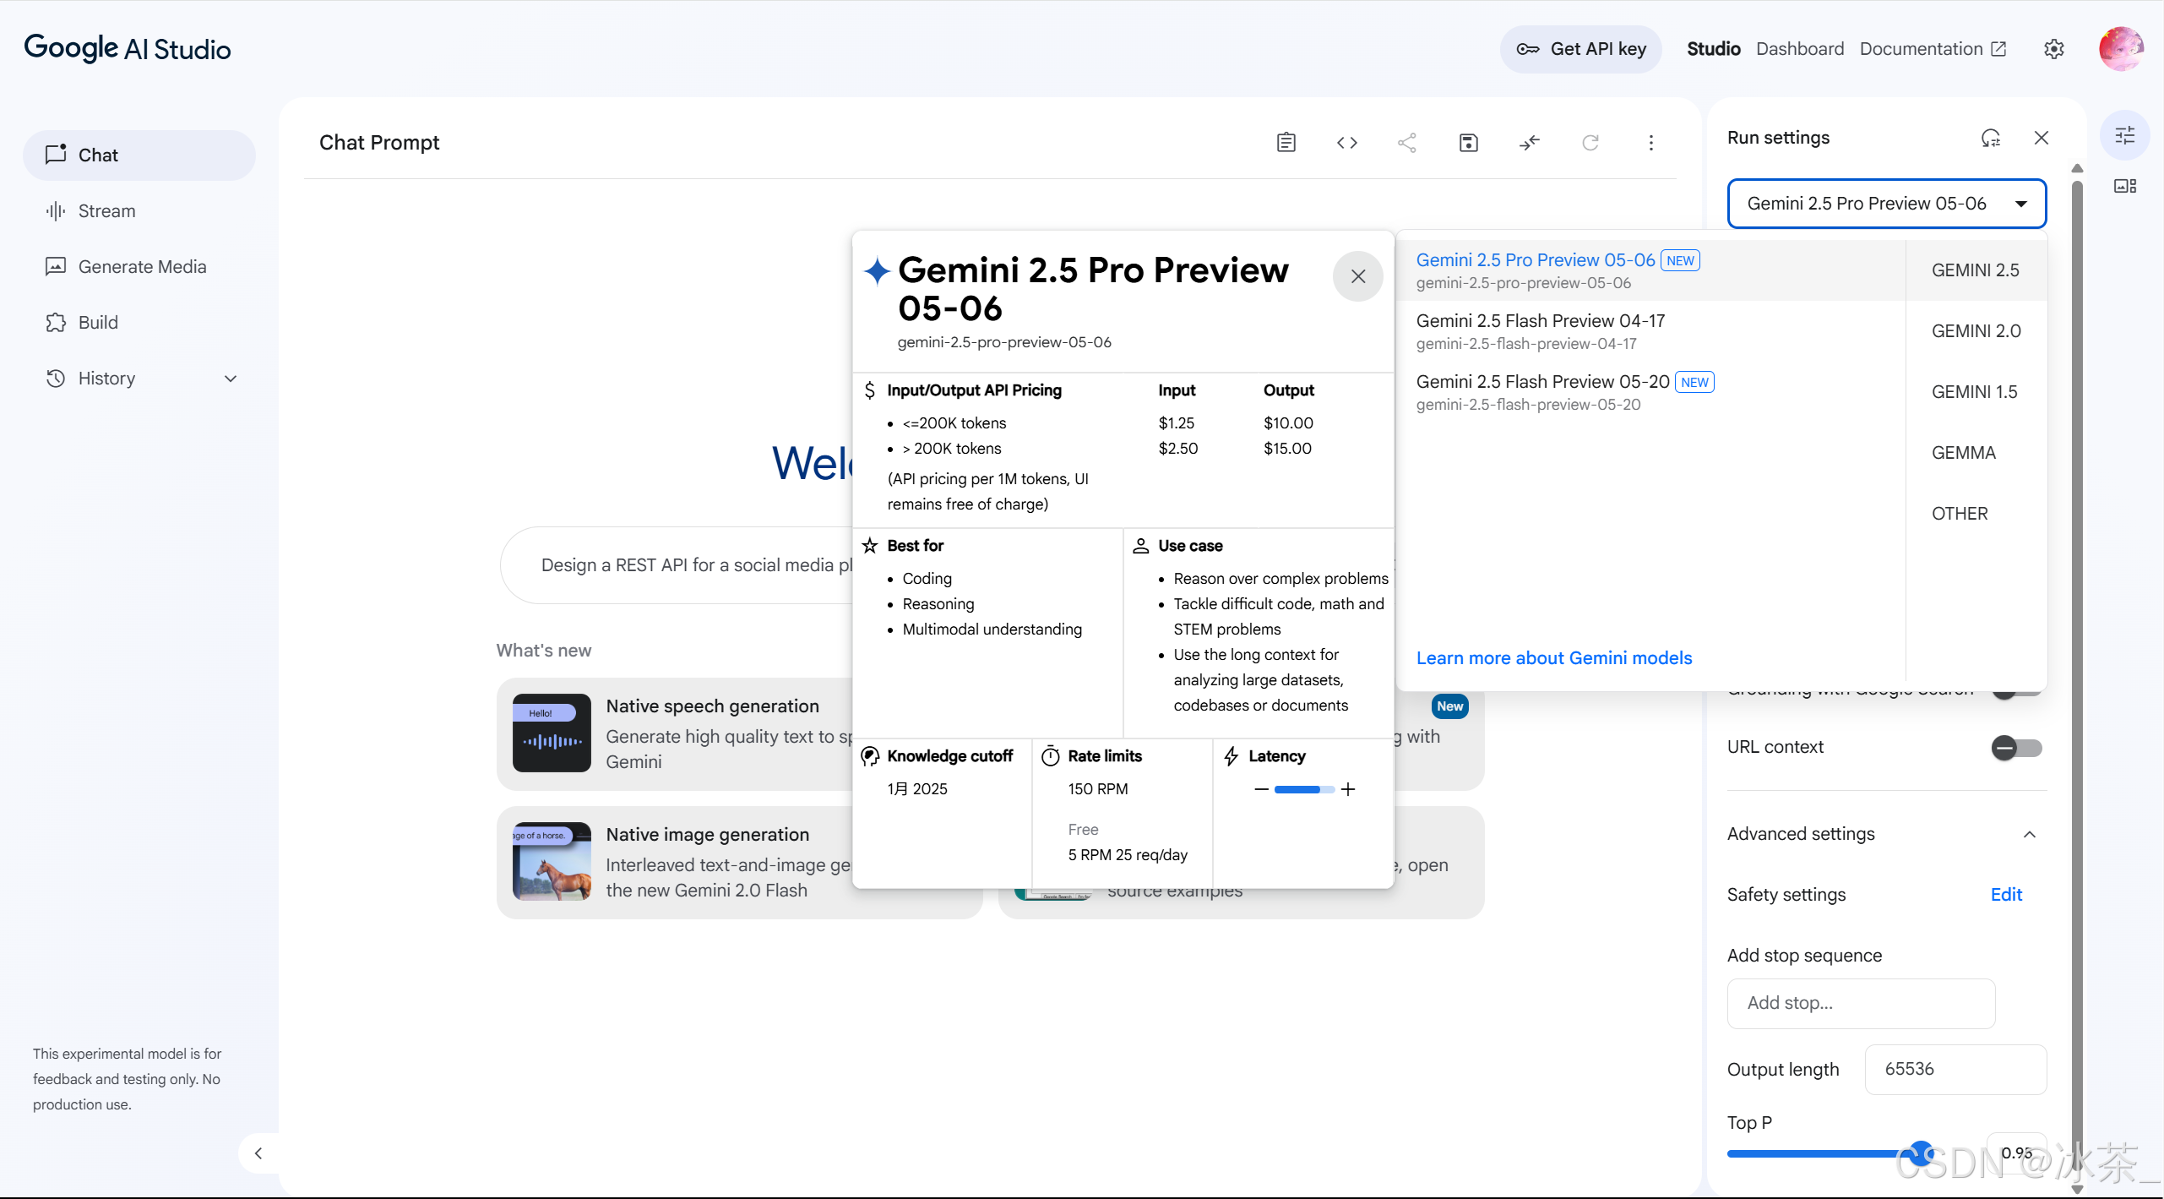
Task: Select Gemini 2.5 Flash Preview 05-20 model
Action: [x=1650, y=392]
